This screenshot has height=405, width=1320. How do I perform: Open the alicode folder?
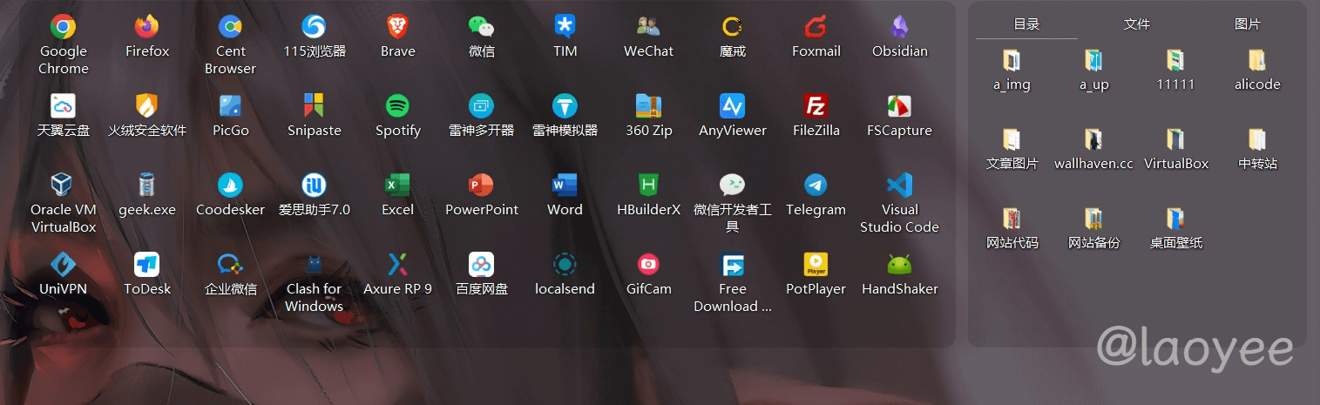pos(1257,61)
